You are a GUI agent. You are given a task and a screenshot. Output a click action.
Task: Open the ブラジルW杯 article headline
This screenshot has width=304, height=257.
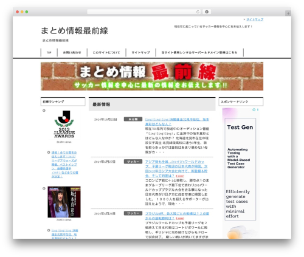coord(177,216)
